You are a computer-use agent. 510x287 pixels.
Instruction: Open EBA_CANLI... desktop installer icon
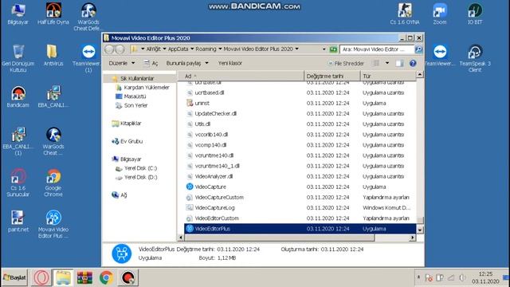pyautogui.click(x=53, y=97)
